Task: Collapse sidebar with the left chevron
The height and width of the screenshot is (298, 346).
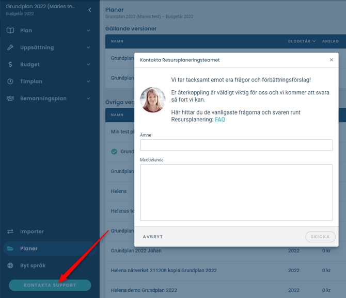Action: pyautogui.click(x=89, y=10)
